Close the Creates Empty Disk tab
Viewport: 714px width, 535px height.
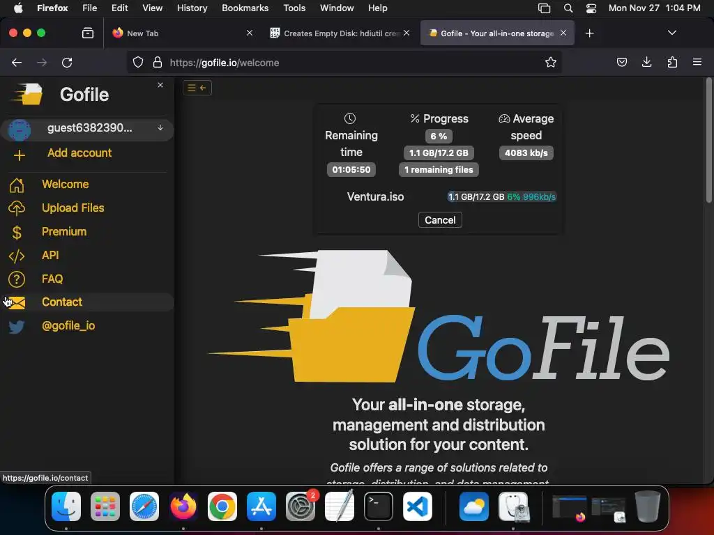pos(407,33)
